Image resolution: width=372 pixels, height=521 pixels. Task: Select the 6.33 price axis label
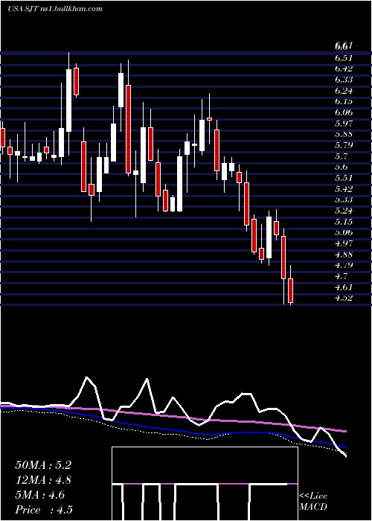point(344,80)
